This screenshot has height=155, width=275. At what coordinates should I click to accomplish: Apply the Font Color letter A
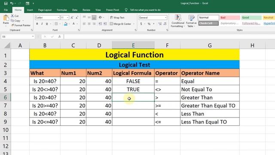73,24
